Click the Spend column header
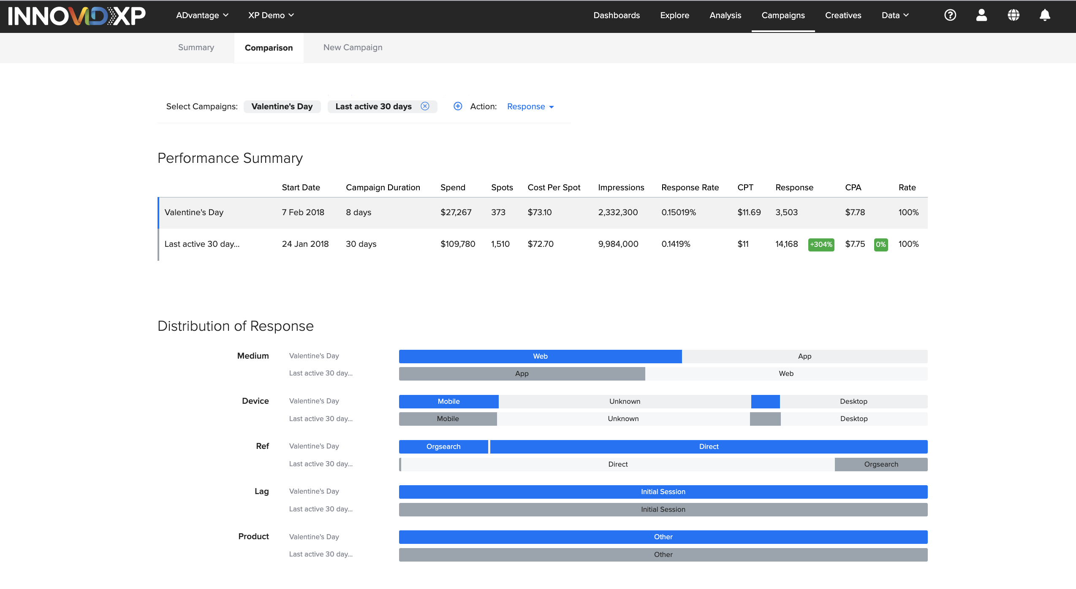 (x=453, y=187)
